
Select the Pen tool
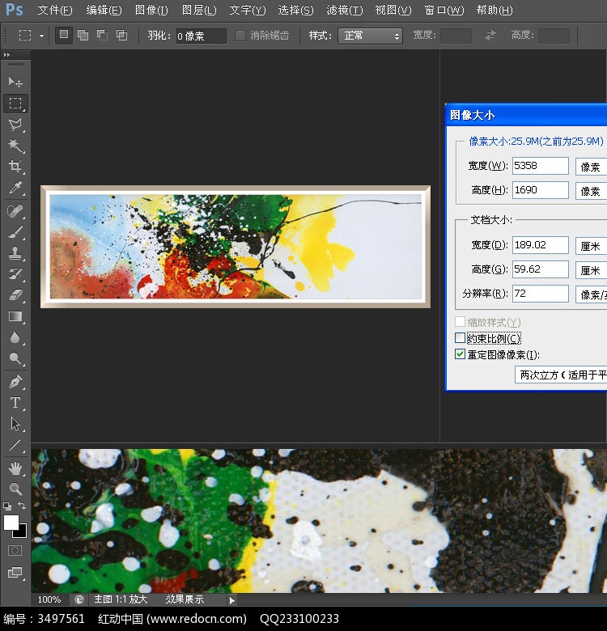(x=15, y=382)
